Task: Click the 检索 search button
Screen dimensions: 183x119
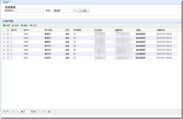Action: point(83,10)
